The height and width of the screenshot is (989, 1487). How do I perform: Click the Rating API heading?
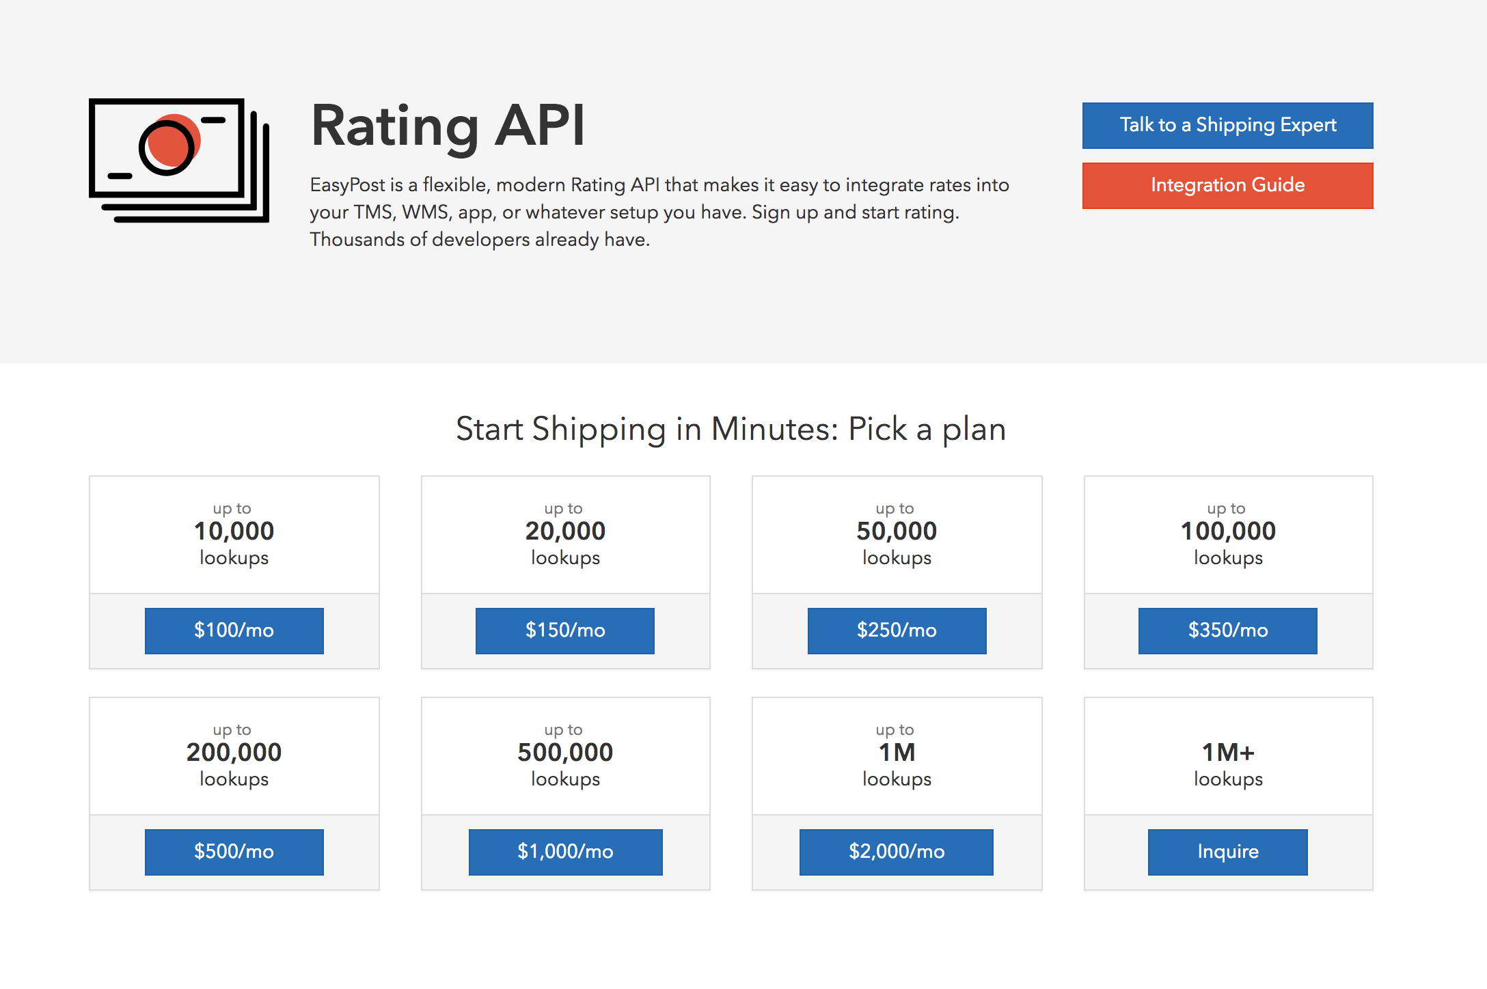pos(448,126)
